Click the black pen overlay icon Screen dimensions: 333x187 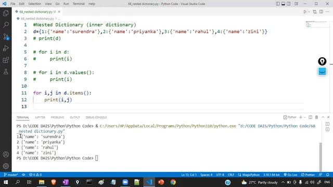pyautogui.click(x=322, y=61)
